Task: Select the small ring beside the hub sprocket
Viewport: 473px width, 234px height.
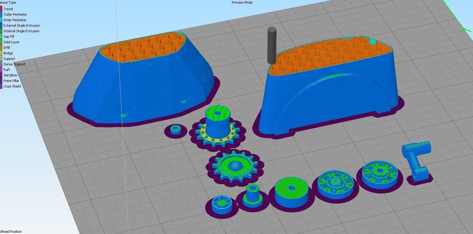Action: click(176, 130)
